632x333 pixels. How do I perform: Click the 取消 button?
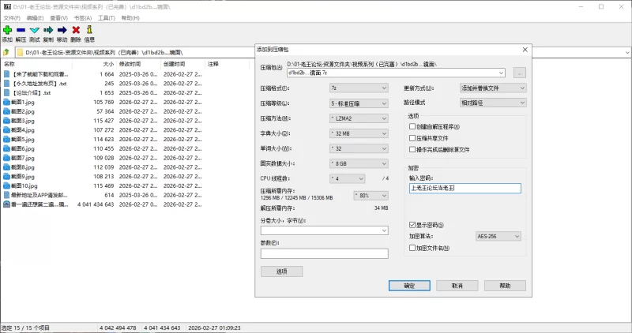[x=457, y=286]
